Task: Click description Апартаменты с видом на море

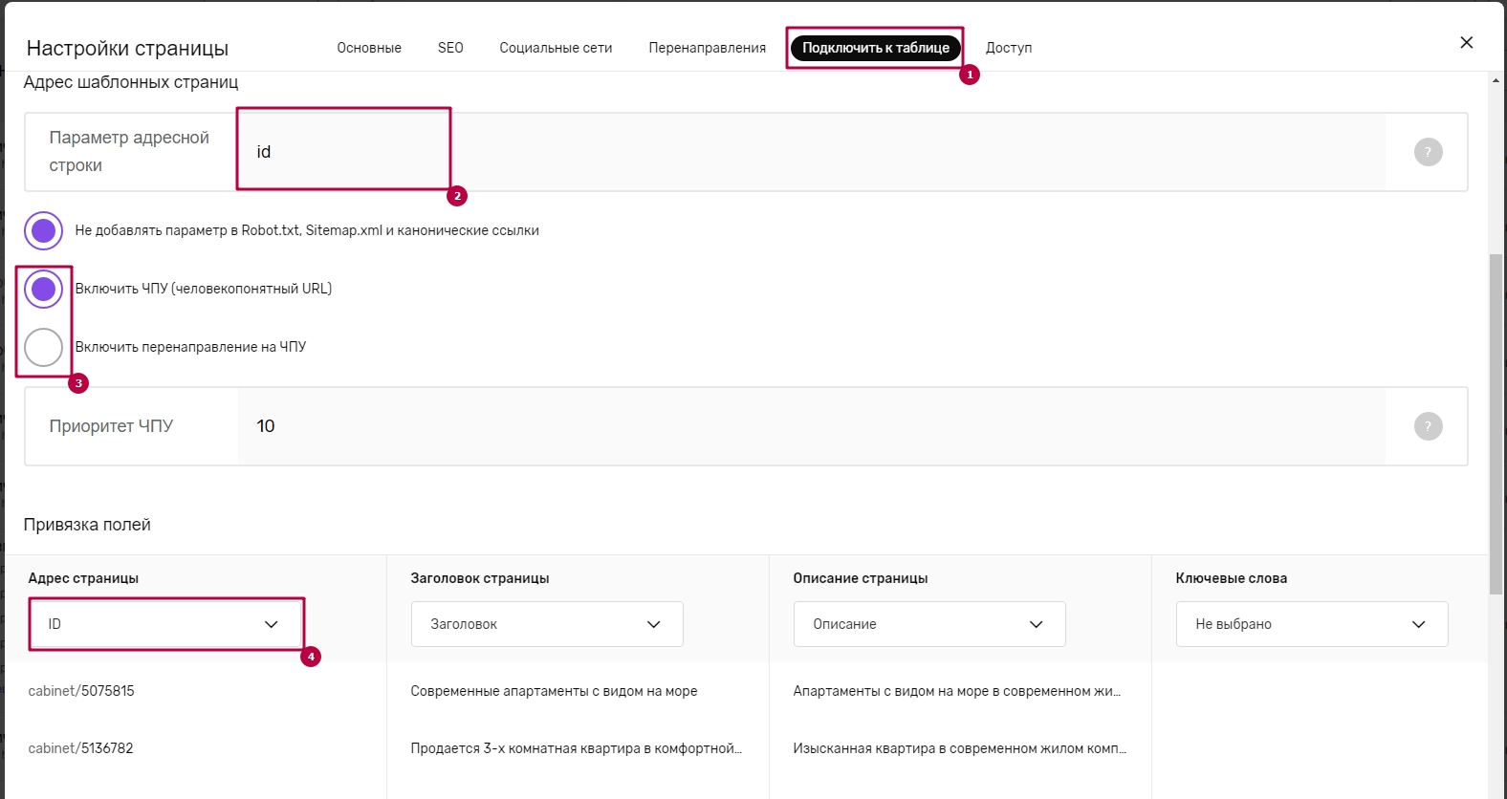Action: 956,691
